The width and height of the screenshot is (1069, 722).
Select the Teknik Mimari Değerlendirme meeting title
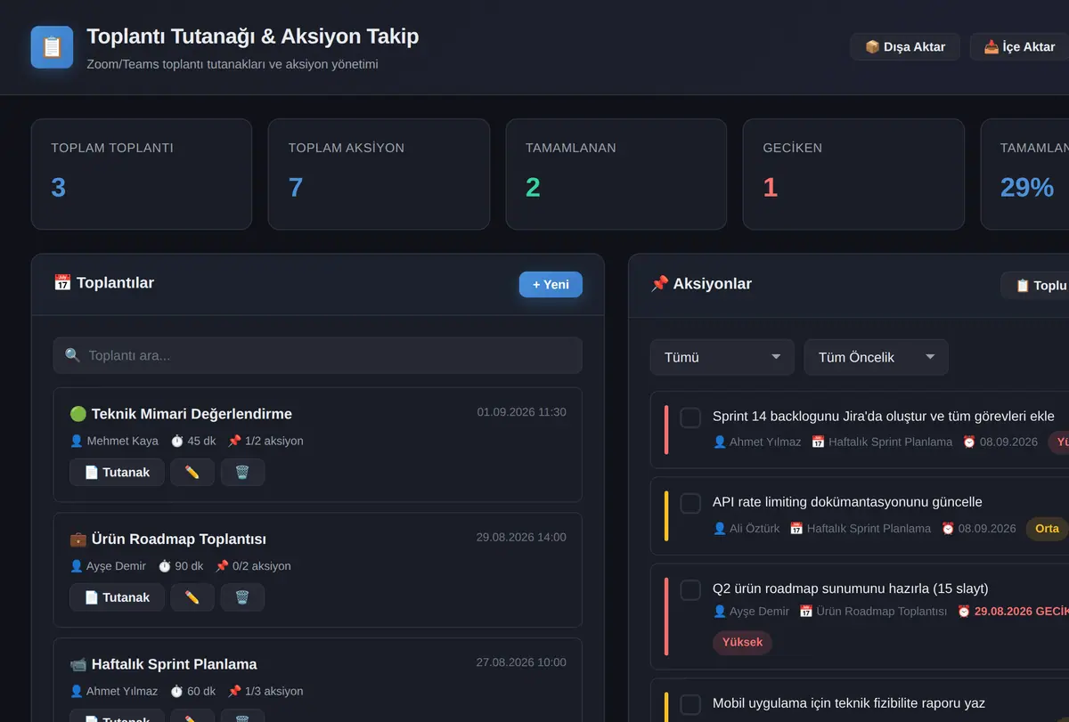click(x=192, y=414)
